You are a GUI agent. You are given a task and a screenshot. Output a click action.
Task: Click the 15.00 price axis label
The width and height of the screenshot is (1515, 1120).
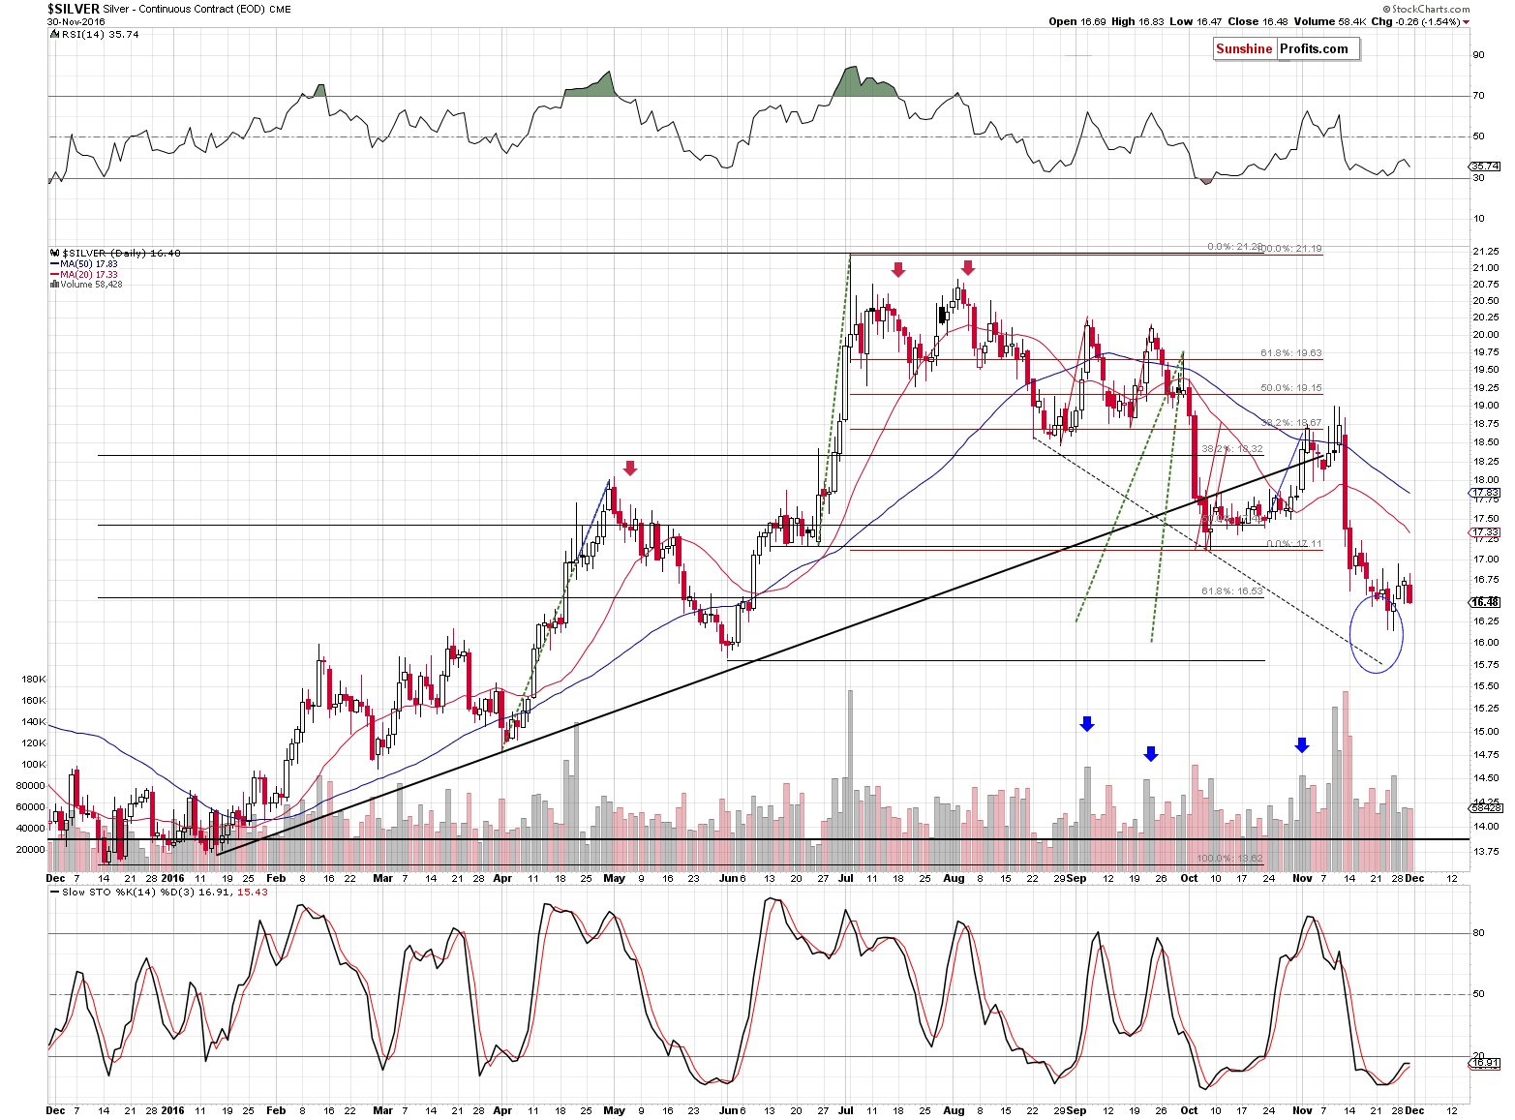point(1485,732)
